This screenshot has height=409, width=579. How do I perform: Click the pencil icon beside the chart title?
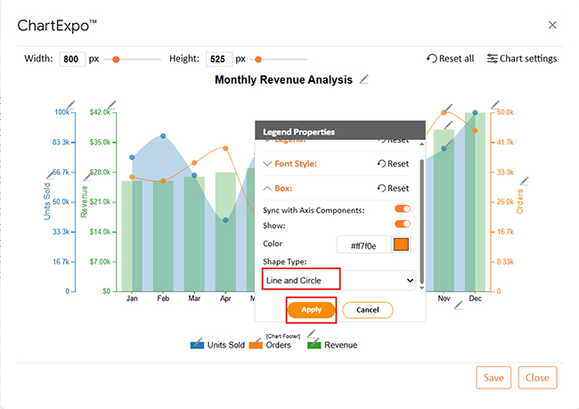[x=364, y=80]
